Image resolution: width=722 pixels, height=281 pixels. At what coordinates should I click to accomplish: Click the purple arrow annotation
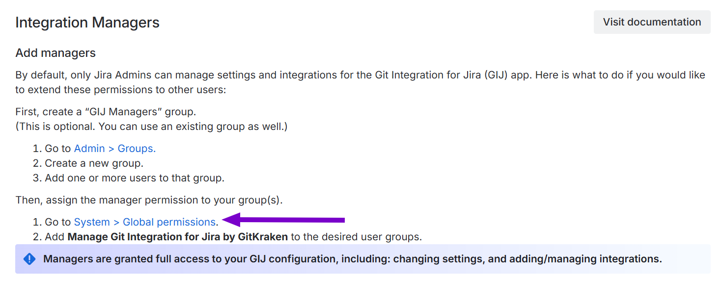click(285, 220)
